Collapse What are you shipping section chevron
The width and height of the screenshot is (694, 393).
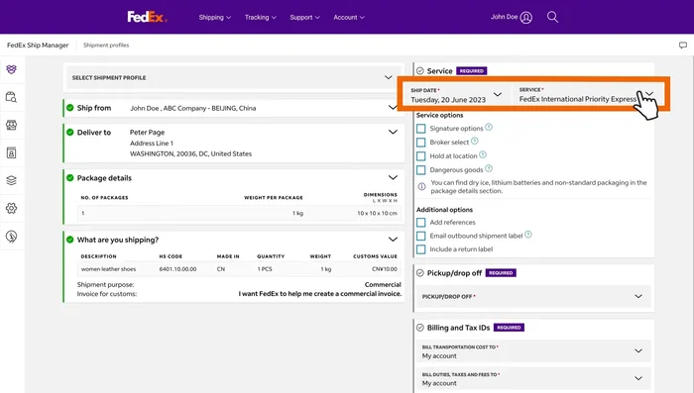393,240
